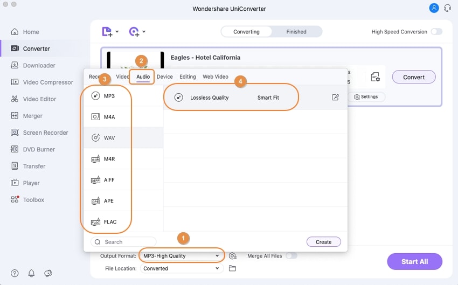Choose the Lossless Quality Smart Fit preset

[x=255, y=98]
